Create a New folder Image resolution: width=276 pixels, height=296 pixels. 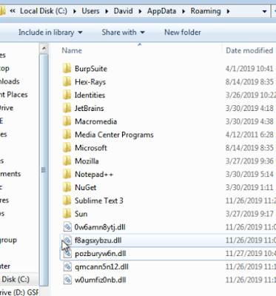[183, 33]
